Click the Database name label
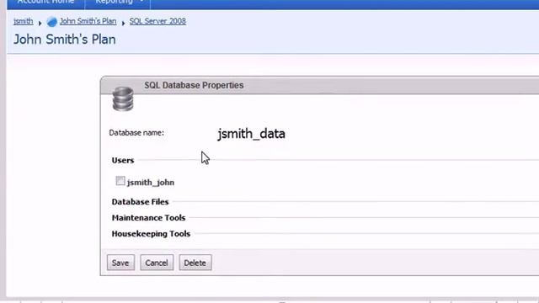The height and width of the screenshot is (303, 539). 136,133
